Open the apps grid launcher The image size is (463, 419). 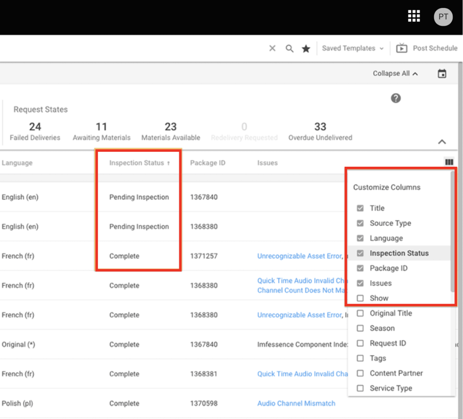(x=414, y=16)
